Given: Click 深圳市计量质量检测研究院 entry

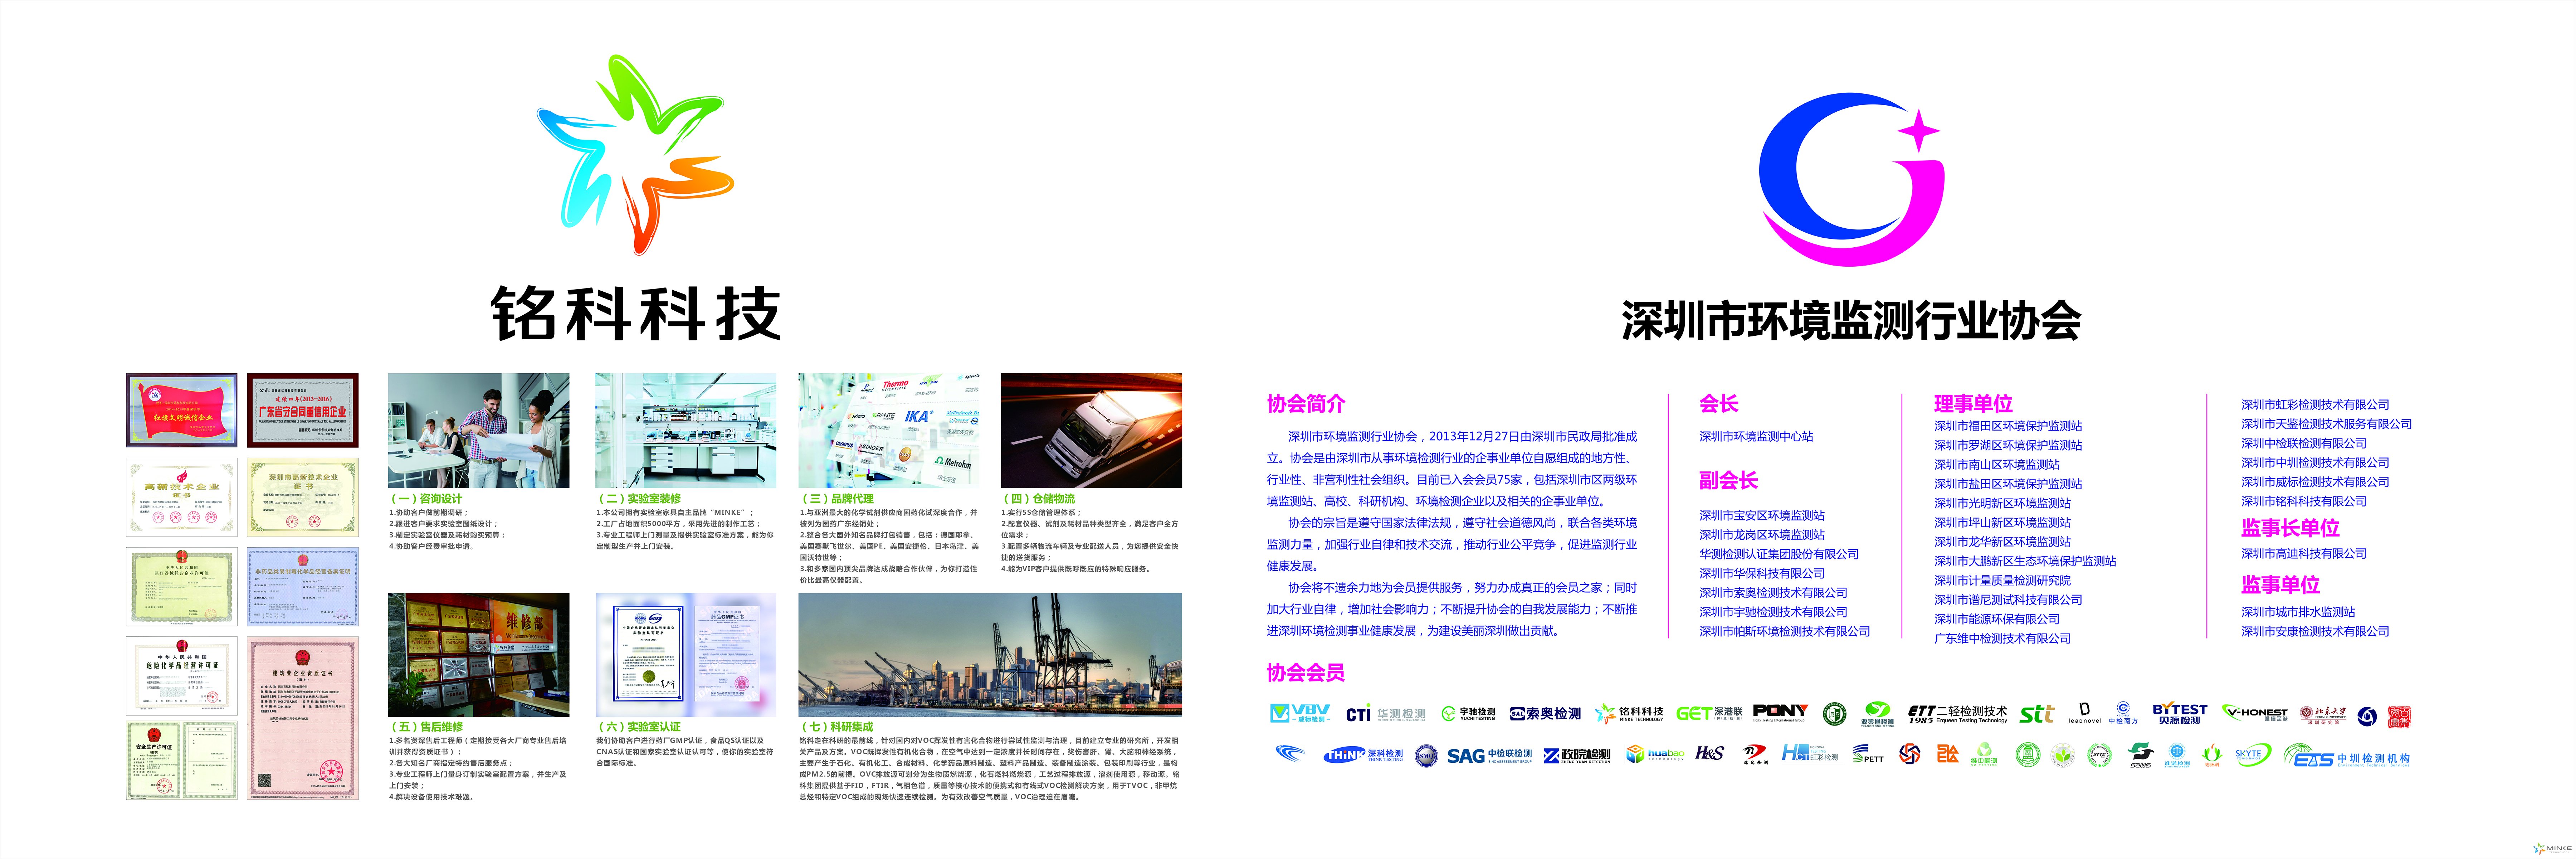Looking at the screenshot, I should point(2003,581).
